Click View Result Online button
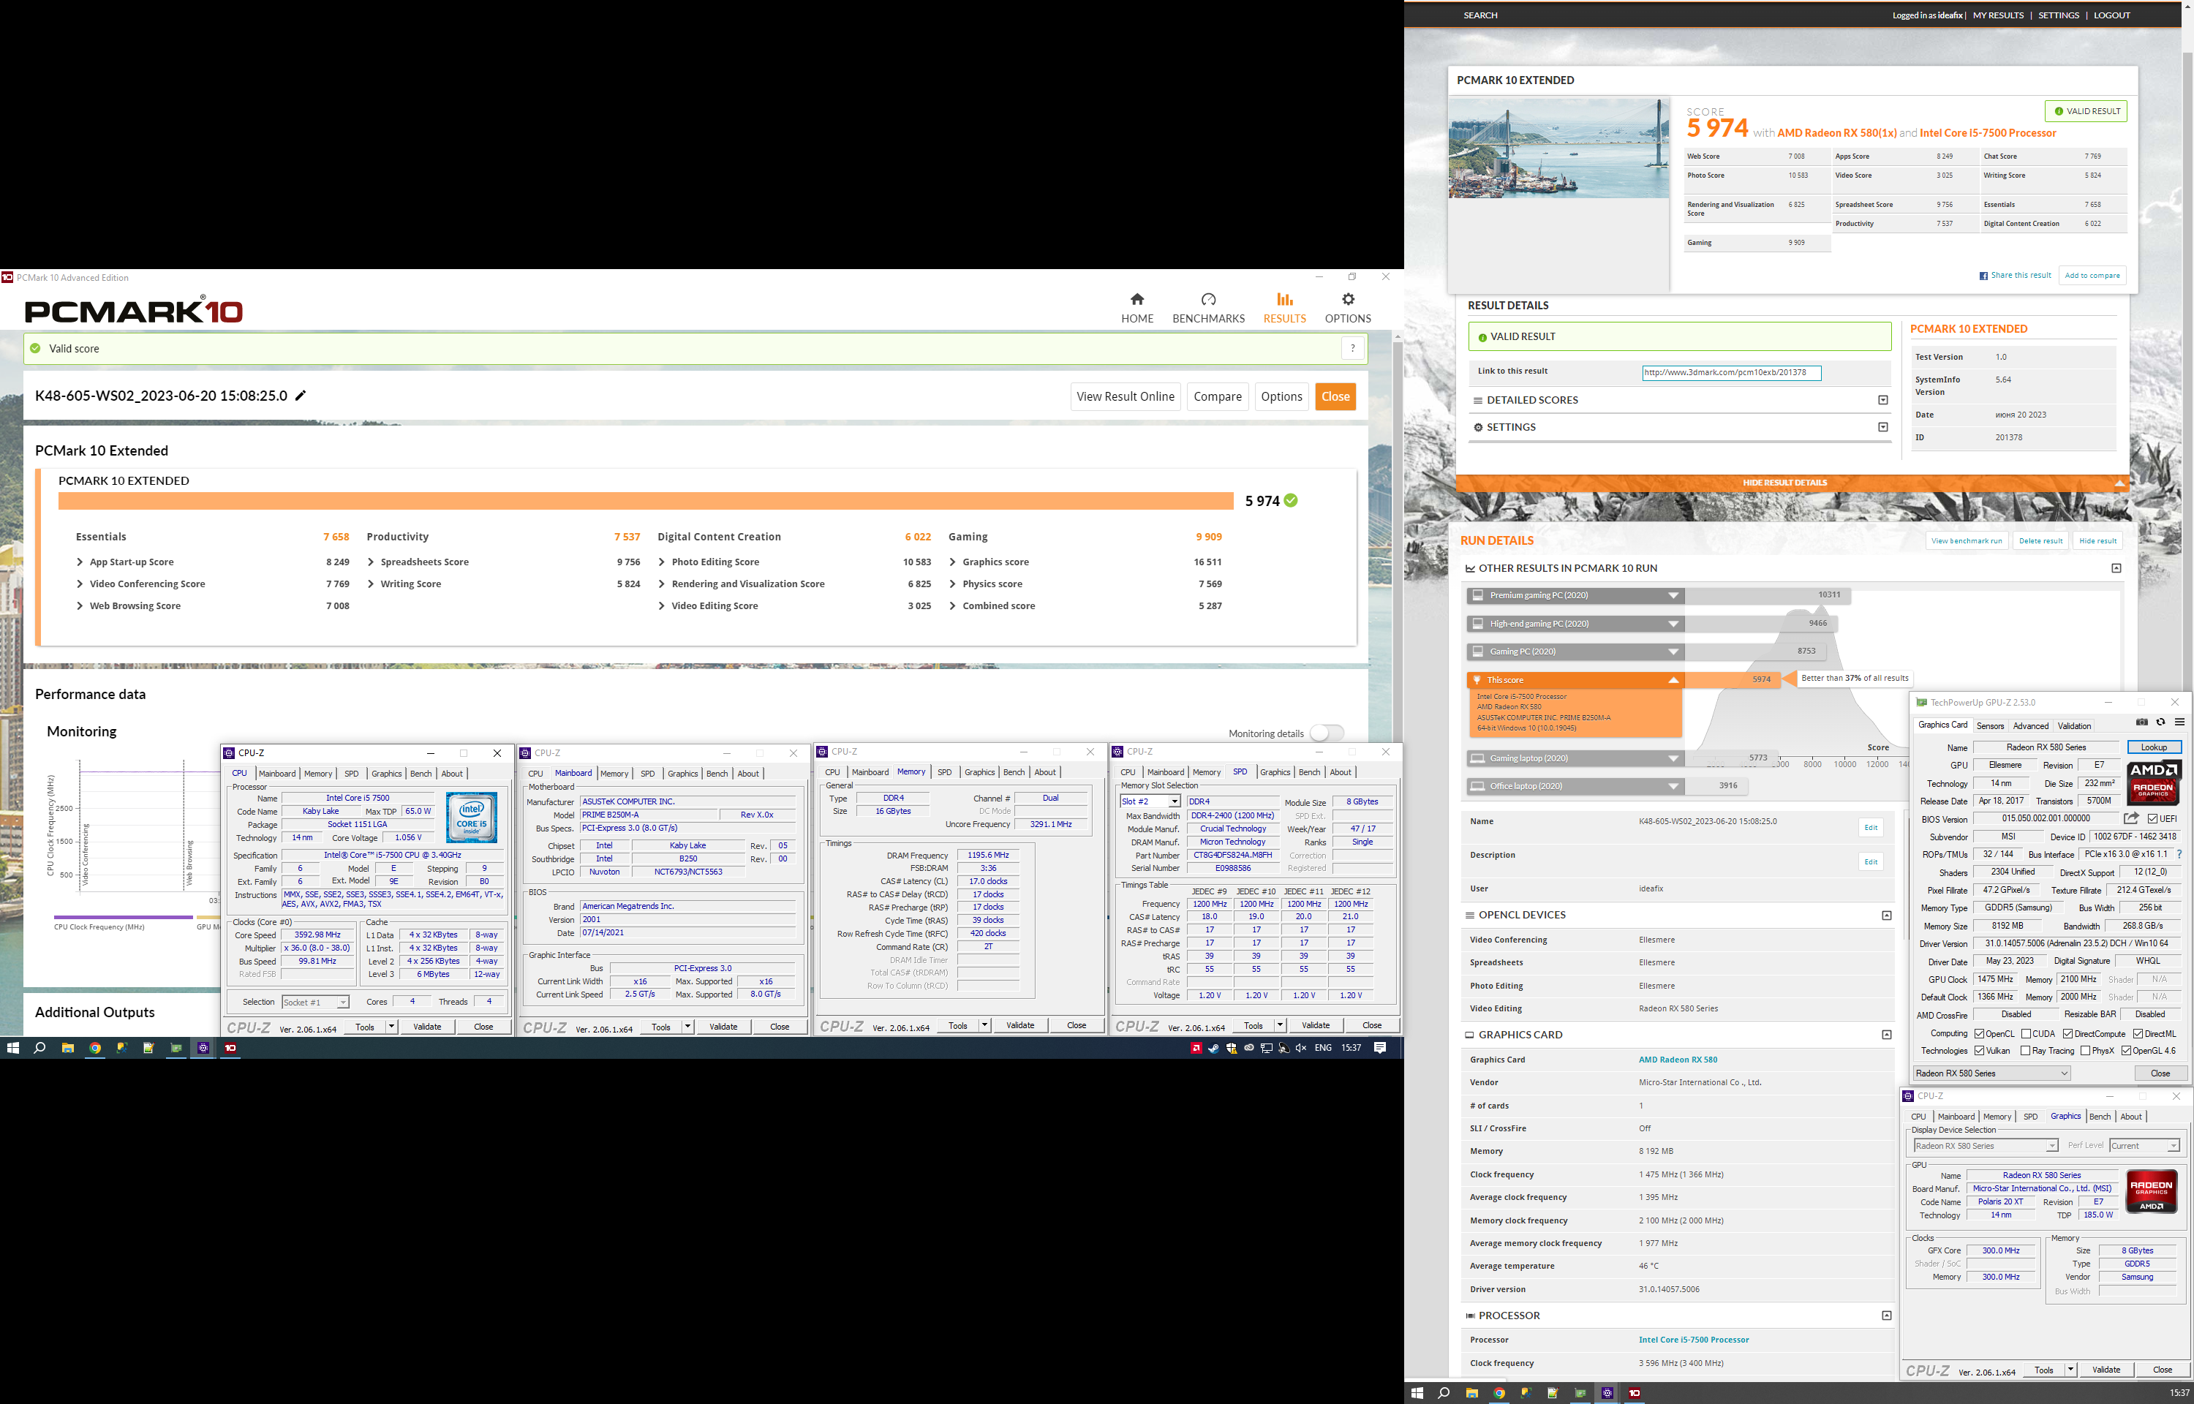 (1125, 396)
